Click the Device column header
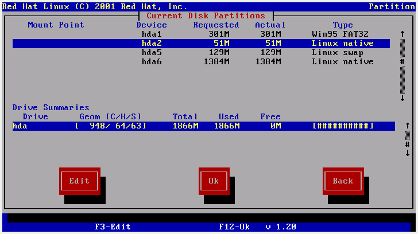Image resolution: width=418 pixels, height=234 pixels. point(152,25)
